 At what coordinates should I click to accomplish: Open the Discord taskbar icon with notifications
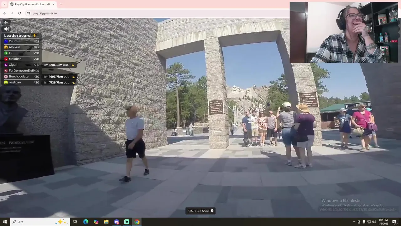[117, 222]
